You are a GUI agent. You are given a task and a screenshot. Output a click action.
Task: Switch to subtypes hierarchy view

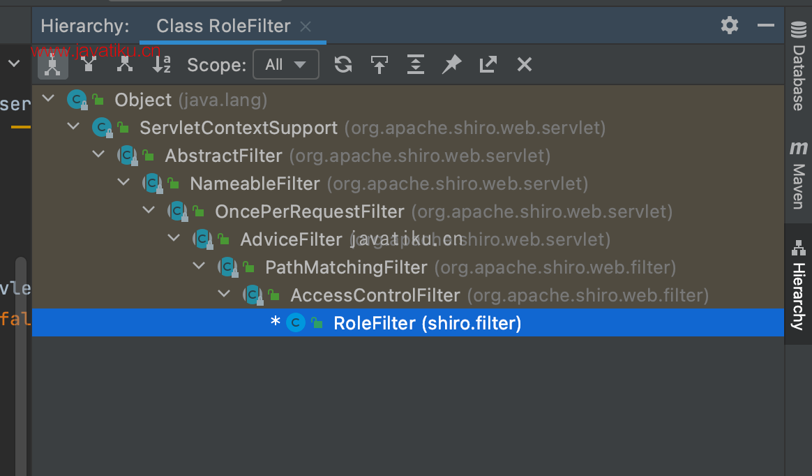[125, 64]
